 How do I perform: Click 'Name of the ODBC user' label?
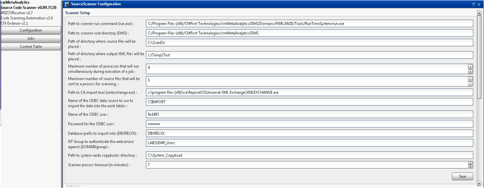[x=88, y=115]
